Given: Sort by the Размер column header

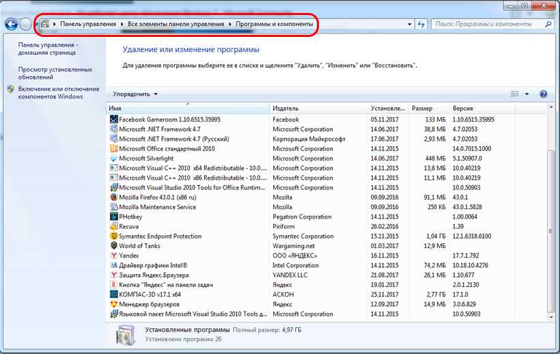Looking at the screenshot, I should click(x=429, y=108).
